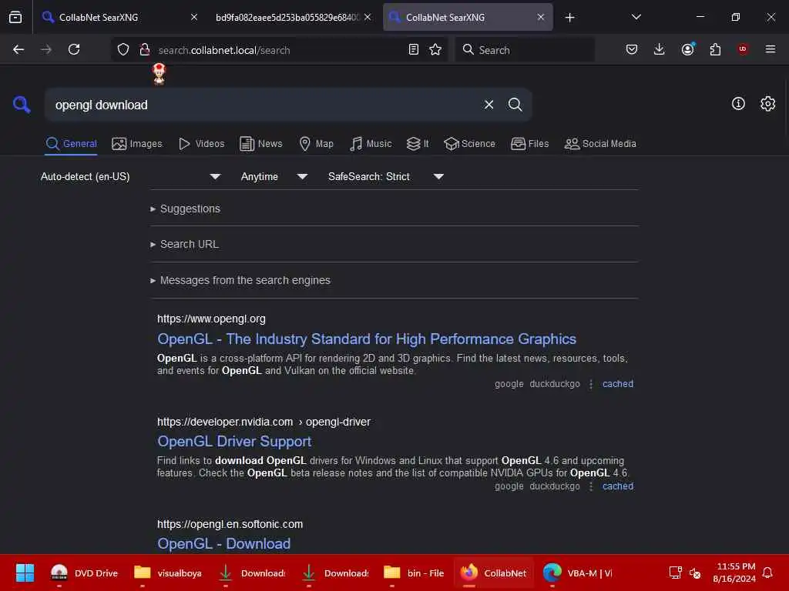Switch to the Images category tab
The width and height of the screenshot is (789, 591).
click(137, 144)
